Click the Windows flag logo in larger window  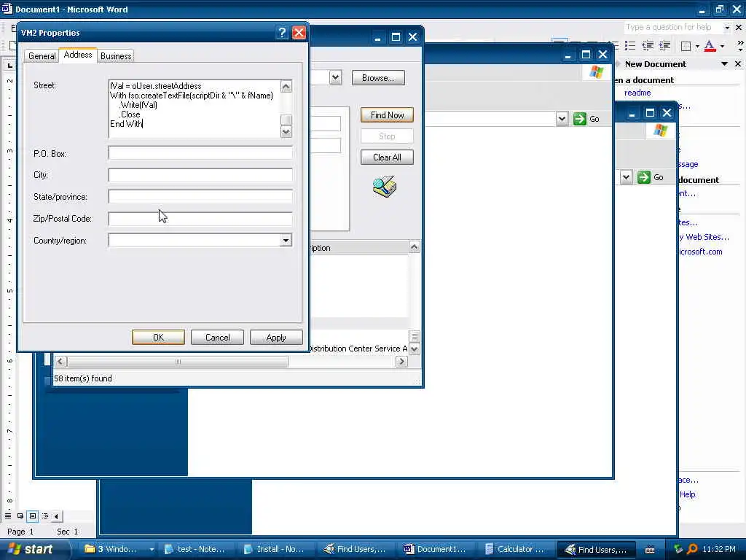(x=596, y=72)
